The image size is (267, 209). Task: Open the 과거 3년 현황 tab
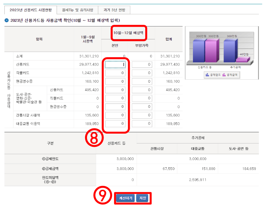(114, 10)
